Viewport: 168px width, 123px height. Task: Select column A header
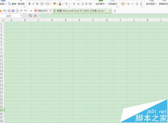(11, 20)
